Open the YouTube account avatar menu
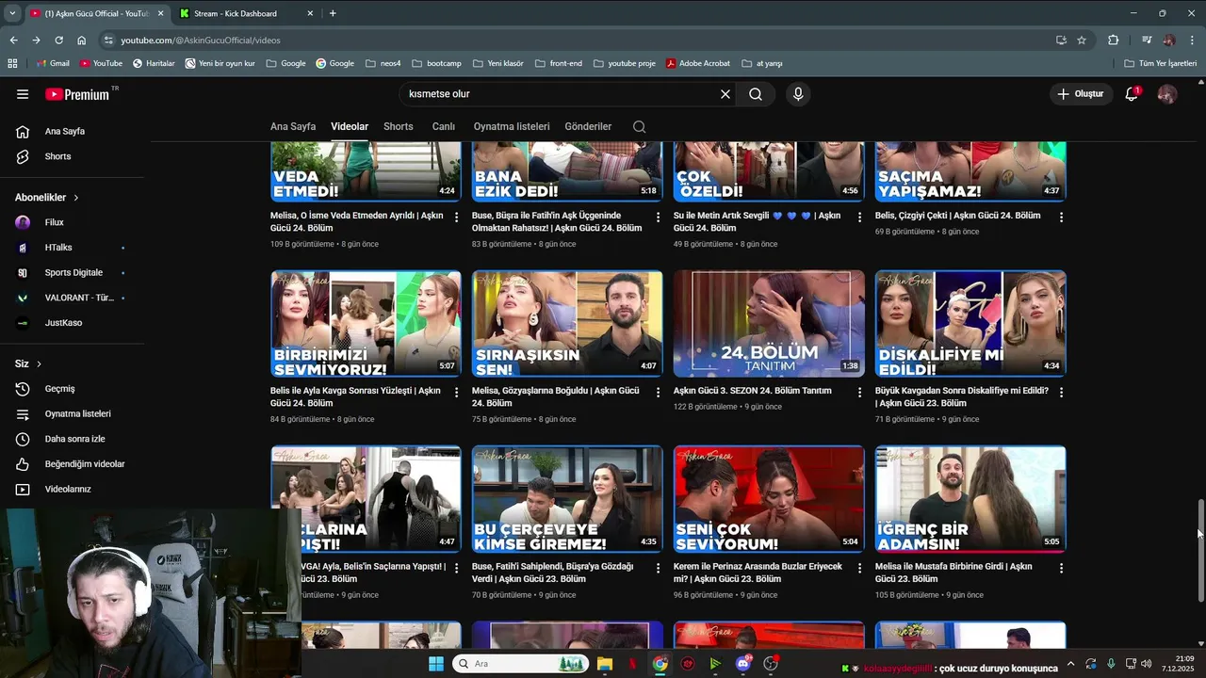 (x=1167, y=94)
